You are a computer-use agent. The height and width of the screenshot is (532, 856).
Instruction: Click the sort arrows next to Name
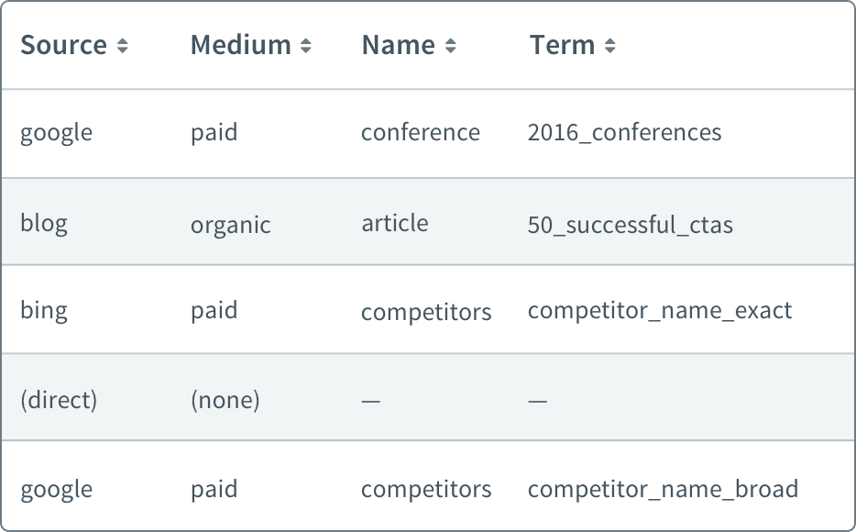coord(450,46)
